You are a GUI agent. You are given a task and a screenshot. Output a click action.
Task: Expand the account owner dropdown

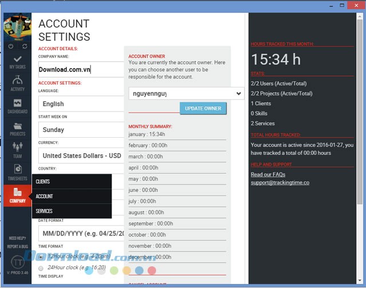point(186,93)
